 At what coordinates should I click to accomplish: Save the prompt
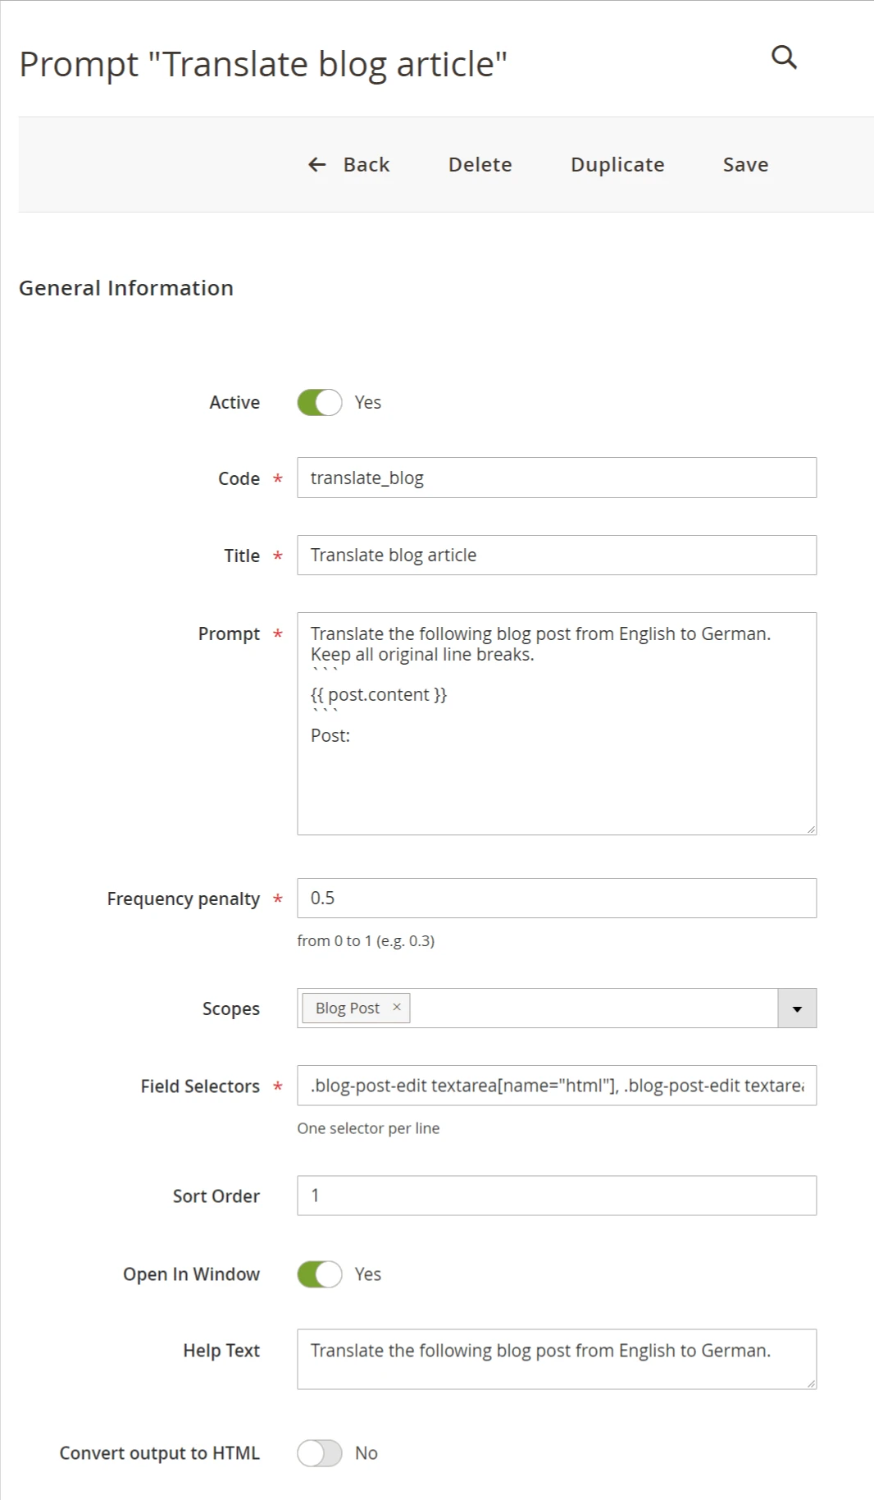[x=745, y=165]
